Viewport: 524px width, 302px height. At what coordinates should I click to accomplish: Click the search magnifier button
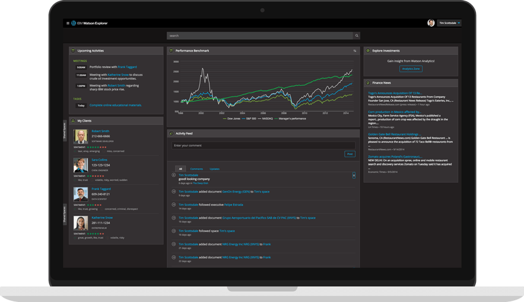(x=357, y=36)
